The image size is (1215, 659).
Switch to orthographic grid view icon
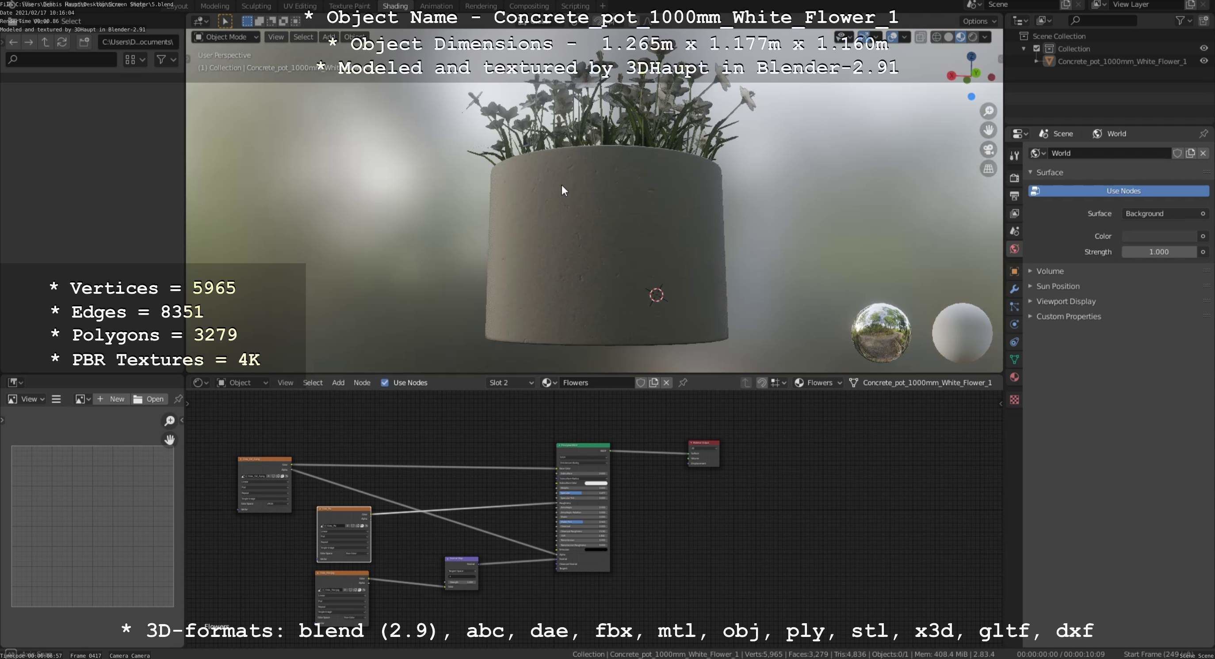point(988,169)
